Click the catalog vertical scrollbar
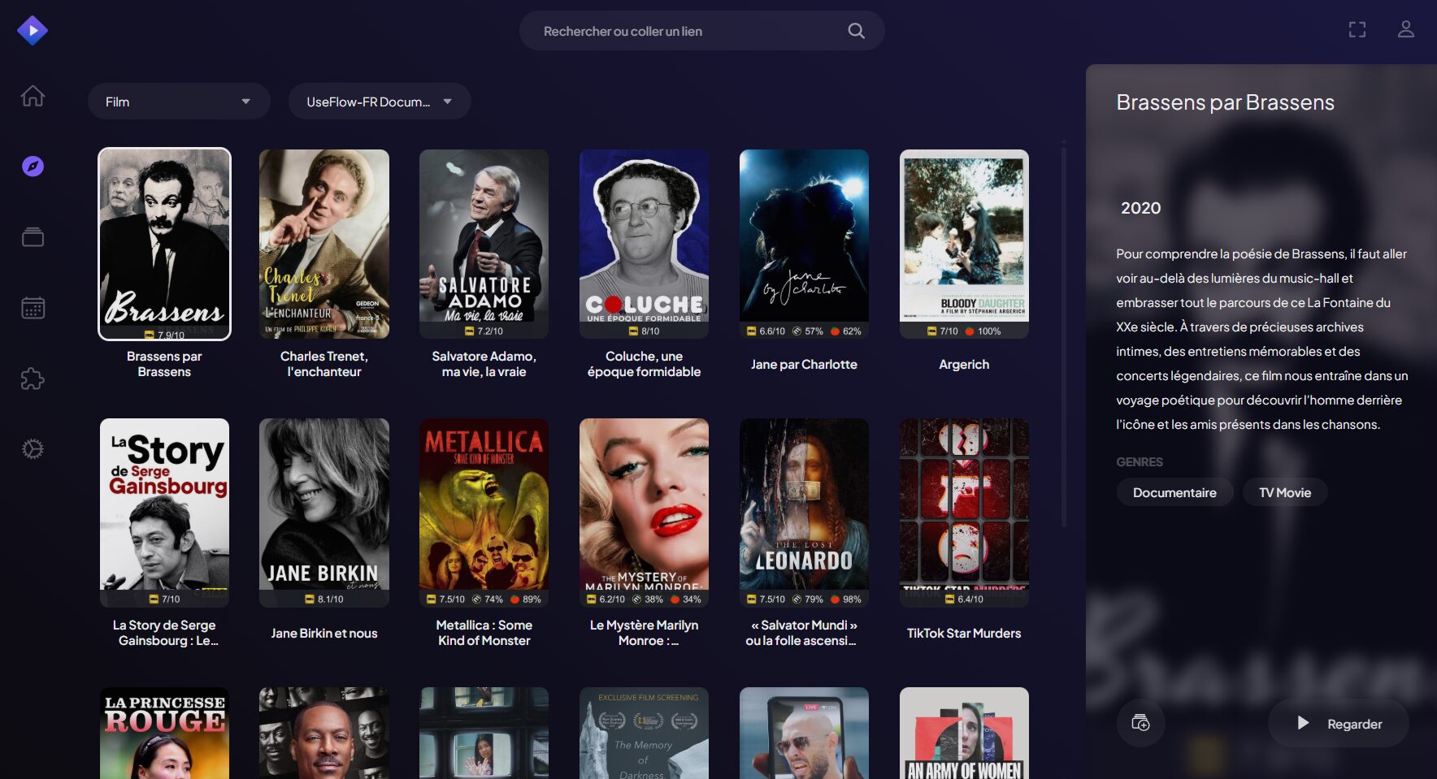This screenshot has height=779, width=1437. tap(1063, 333)
